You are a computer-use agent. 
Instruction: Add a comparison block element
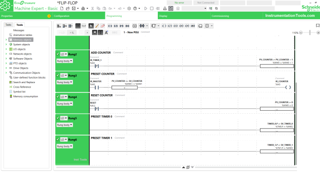135,26
